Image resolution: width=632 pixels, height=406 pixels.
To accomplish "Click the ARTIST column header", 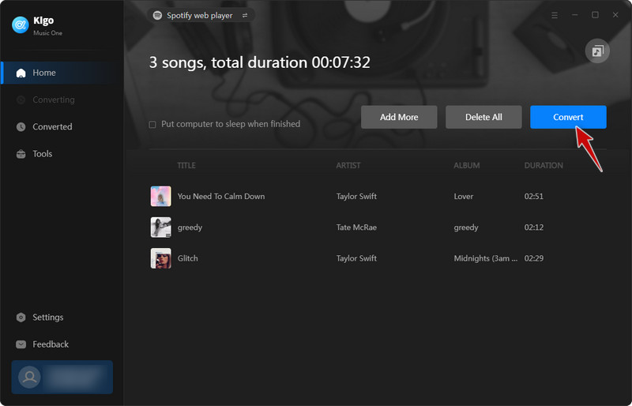I will [348, 165].
